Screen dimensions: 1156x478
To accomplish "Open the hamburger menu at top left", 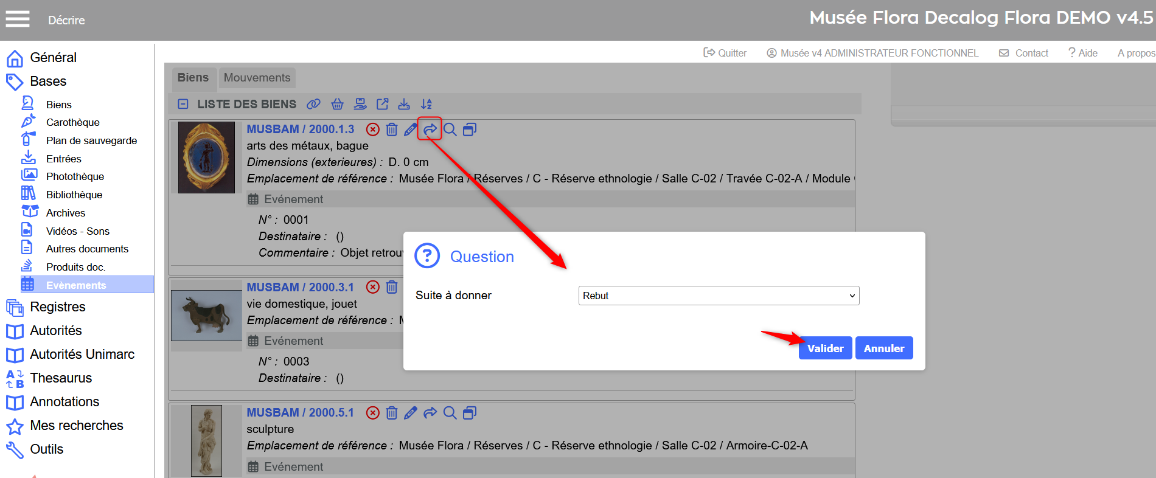I will 18,19.
